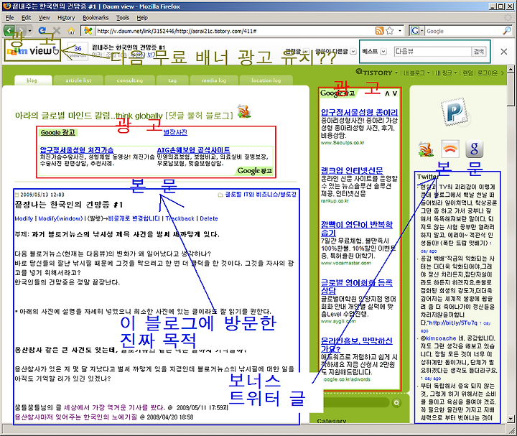The height and width of the screenshot is (436, 517).
Task: Go to the Home page icon
Action: tap(71, 31)
